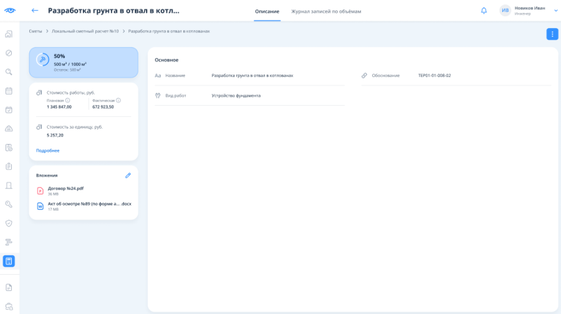The image size is (561, 314).
Task: Open the calendar-with-checkmark sidebar icon
Action: tap(9, 109)
